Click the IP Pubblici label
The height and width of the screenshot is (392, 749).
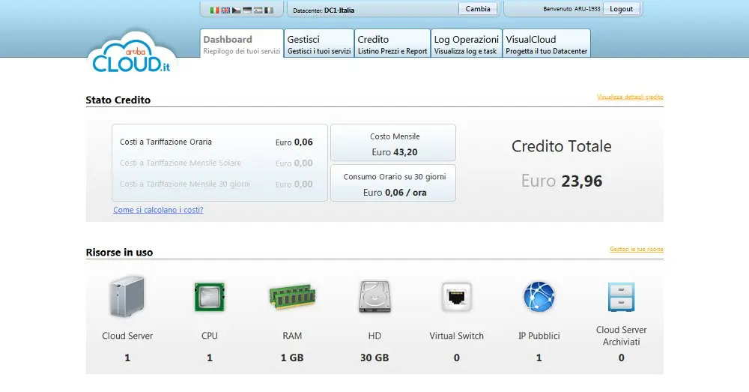point(539,336)
